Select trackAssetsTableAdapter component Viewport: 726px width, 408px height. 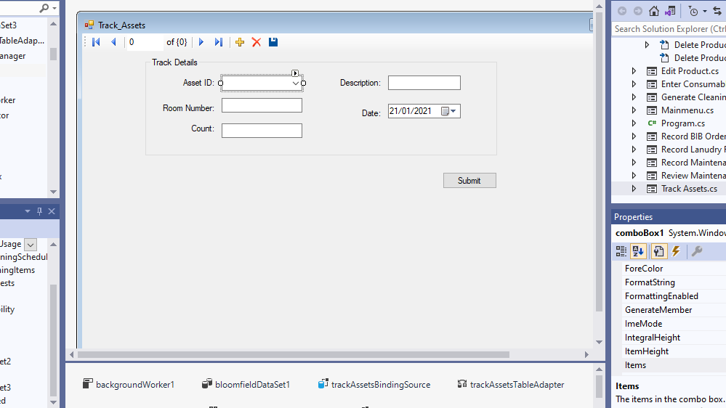(511, 385)
